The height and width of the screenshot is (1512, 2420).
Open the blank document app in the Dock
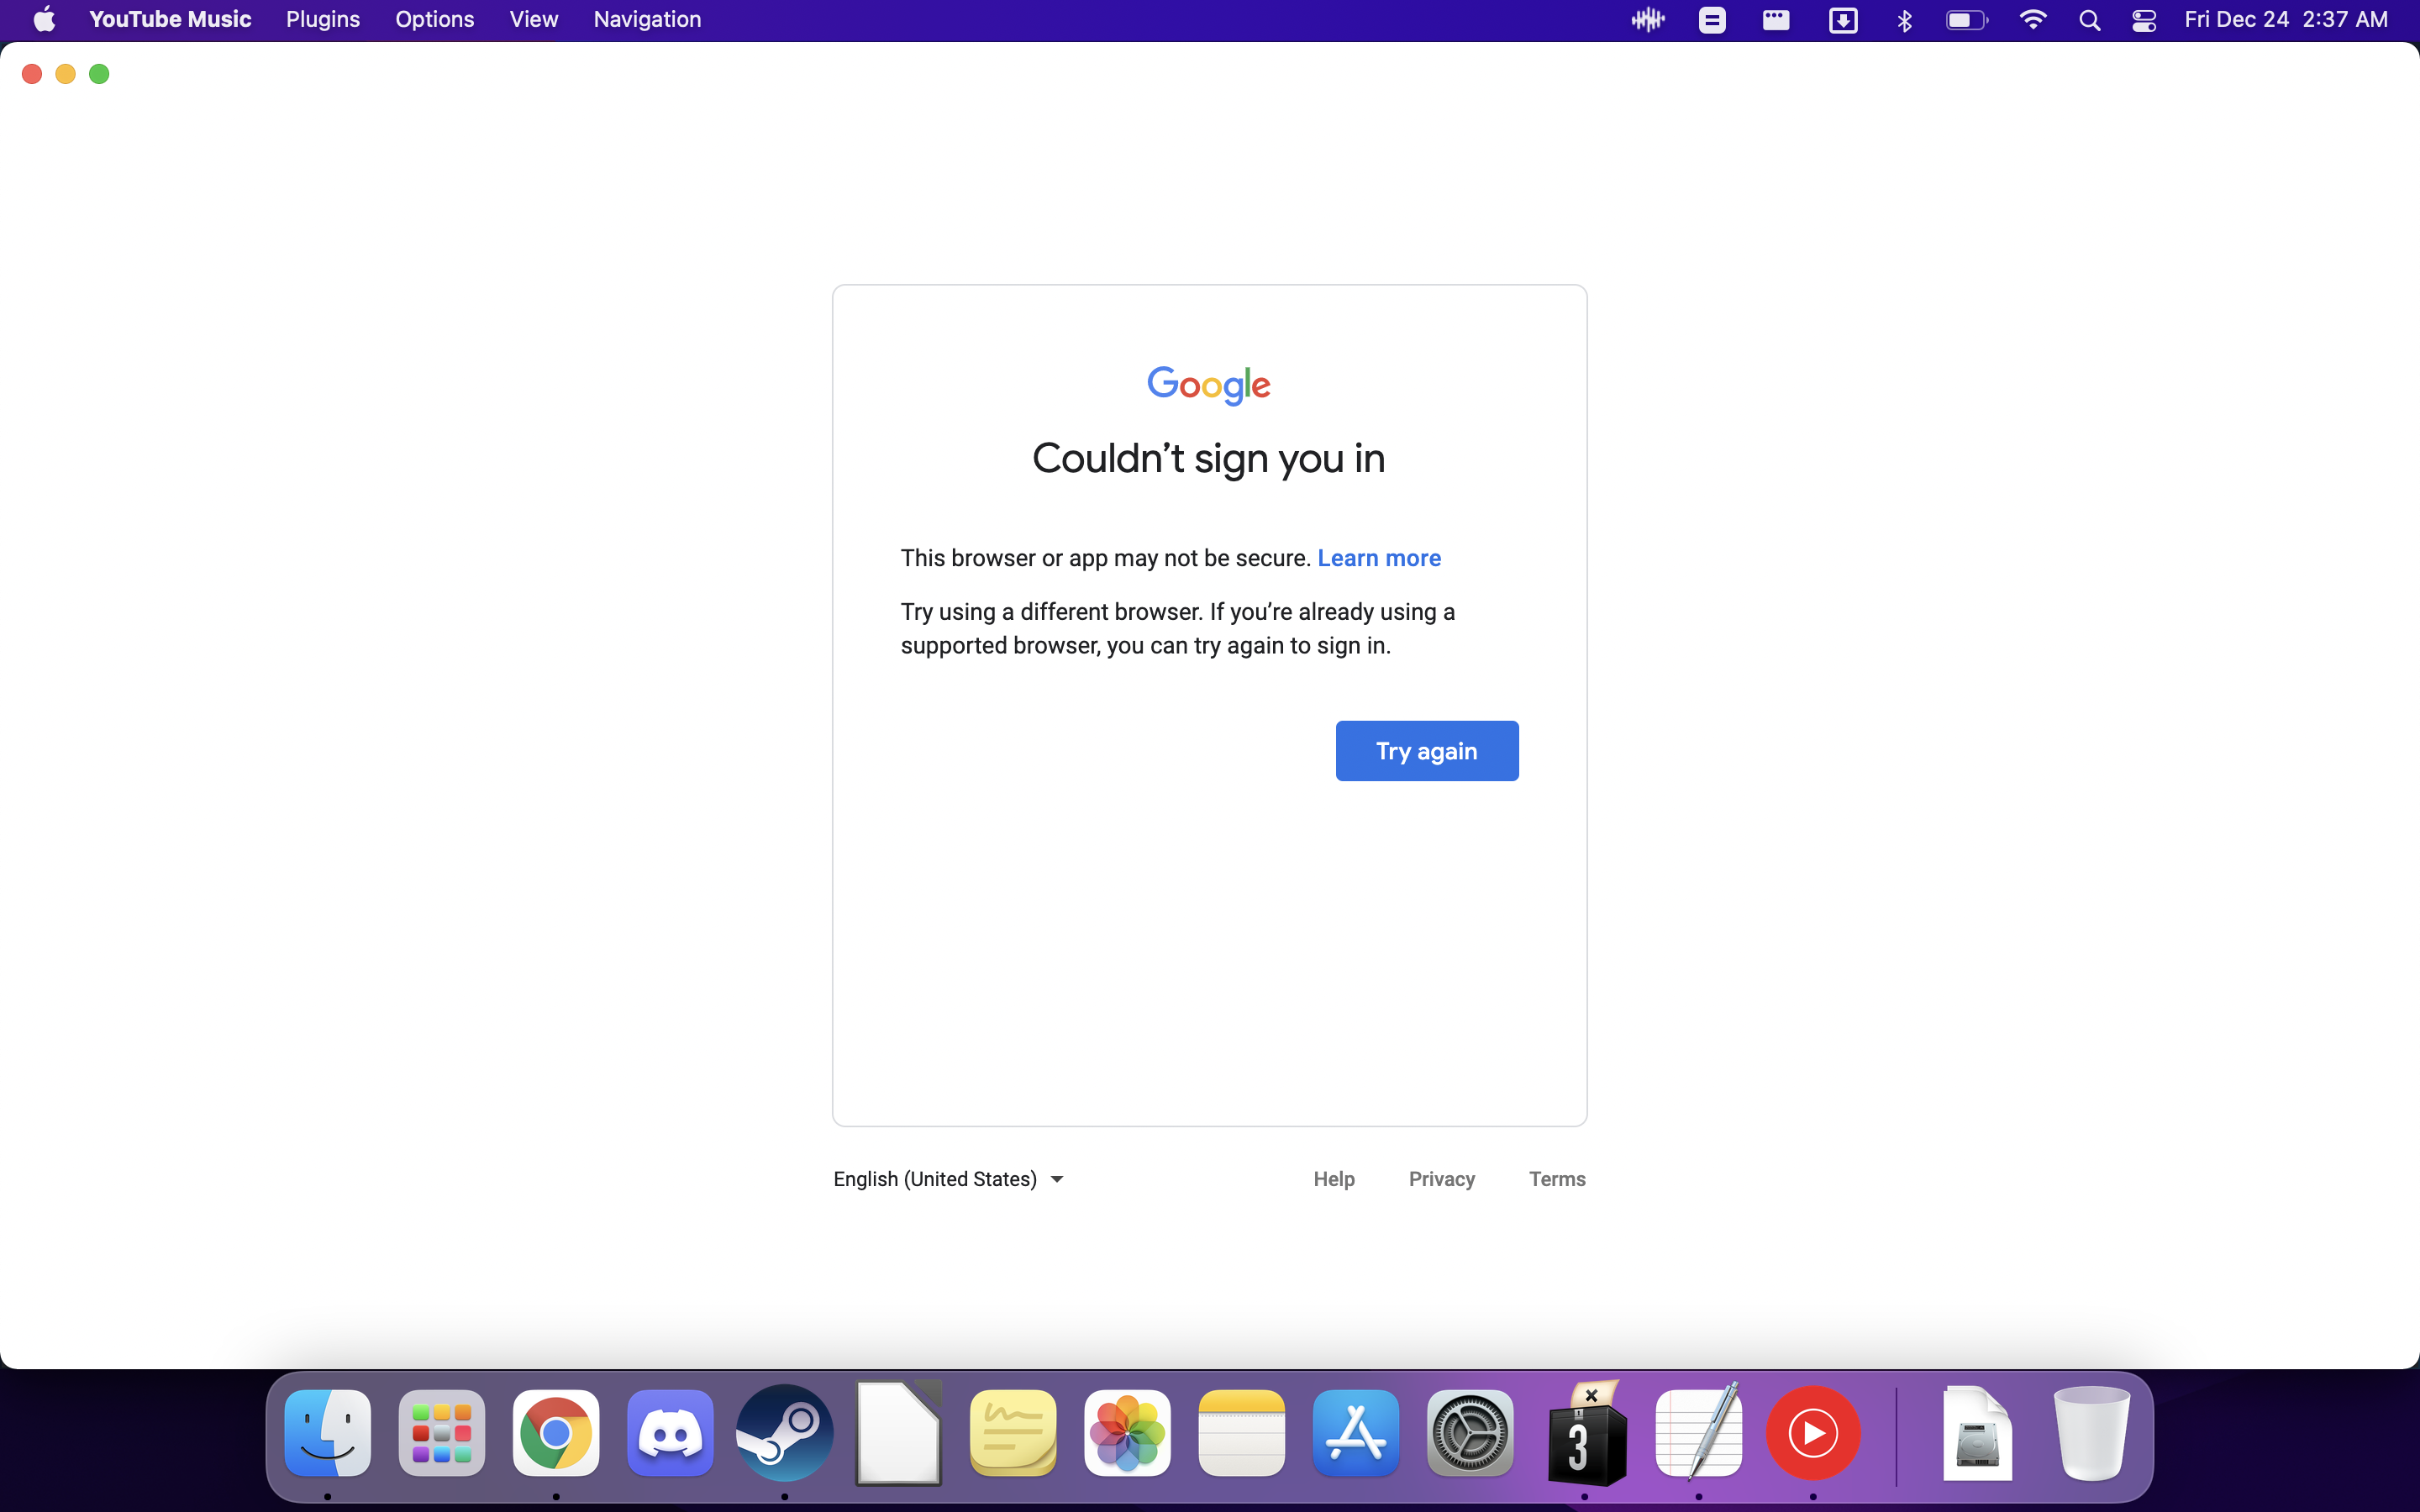(899, 1433)
